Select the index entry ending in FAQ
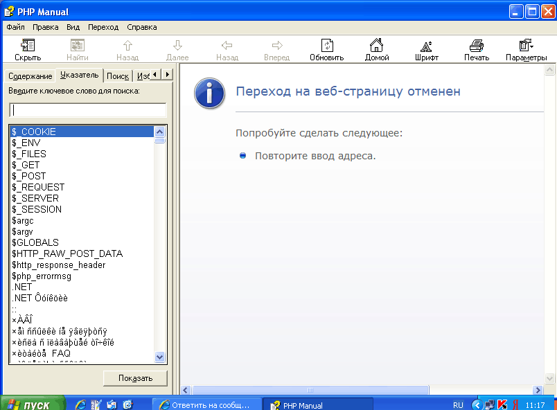This screenshot has width=557, height=410. (x=82, y=353)
